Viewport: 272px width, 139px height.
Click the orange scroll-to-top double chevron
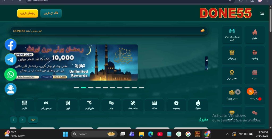click(250, 91)
